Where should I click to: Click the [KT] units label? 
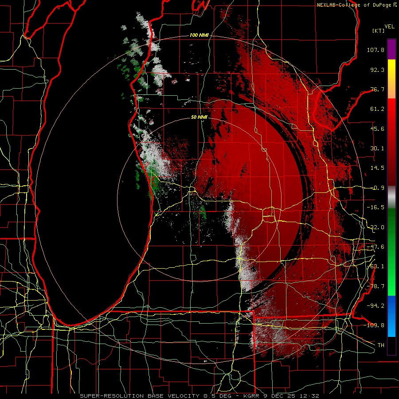378,31
